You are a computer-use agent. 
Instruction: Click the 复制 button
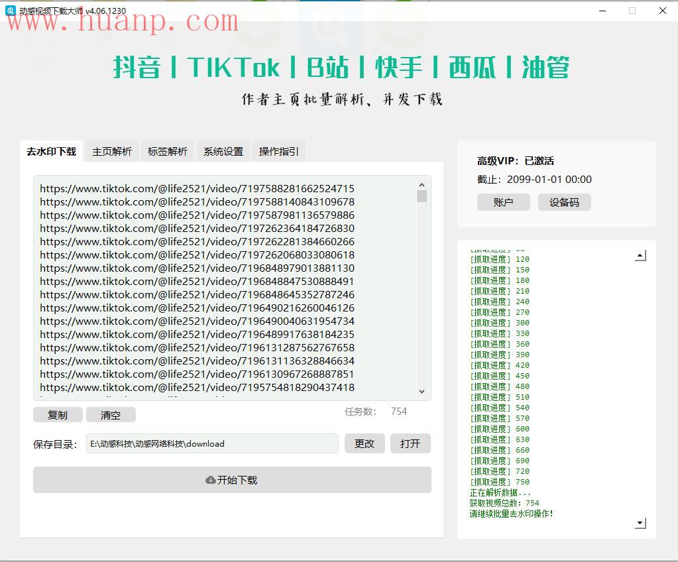(58, 415)
